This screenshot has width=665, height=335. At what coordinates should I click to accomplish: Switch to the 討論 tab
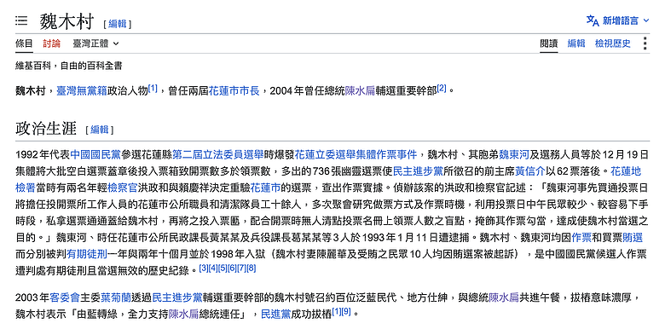pyautogui.click(x=52, y=43)
